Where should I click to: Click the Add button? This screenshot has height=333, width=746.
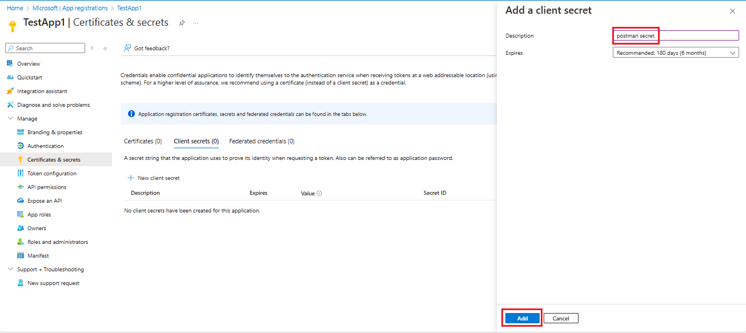coord(522,318)
